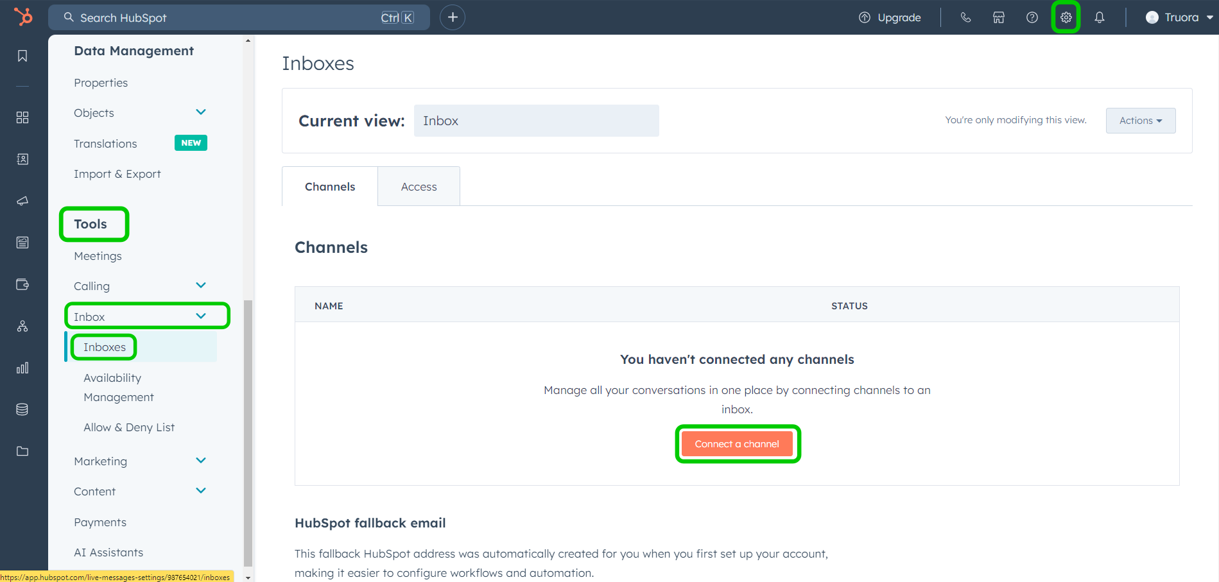Collapse the Inbox submenu
This screenshot has width=1219, height=582.
201,316
